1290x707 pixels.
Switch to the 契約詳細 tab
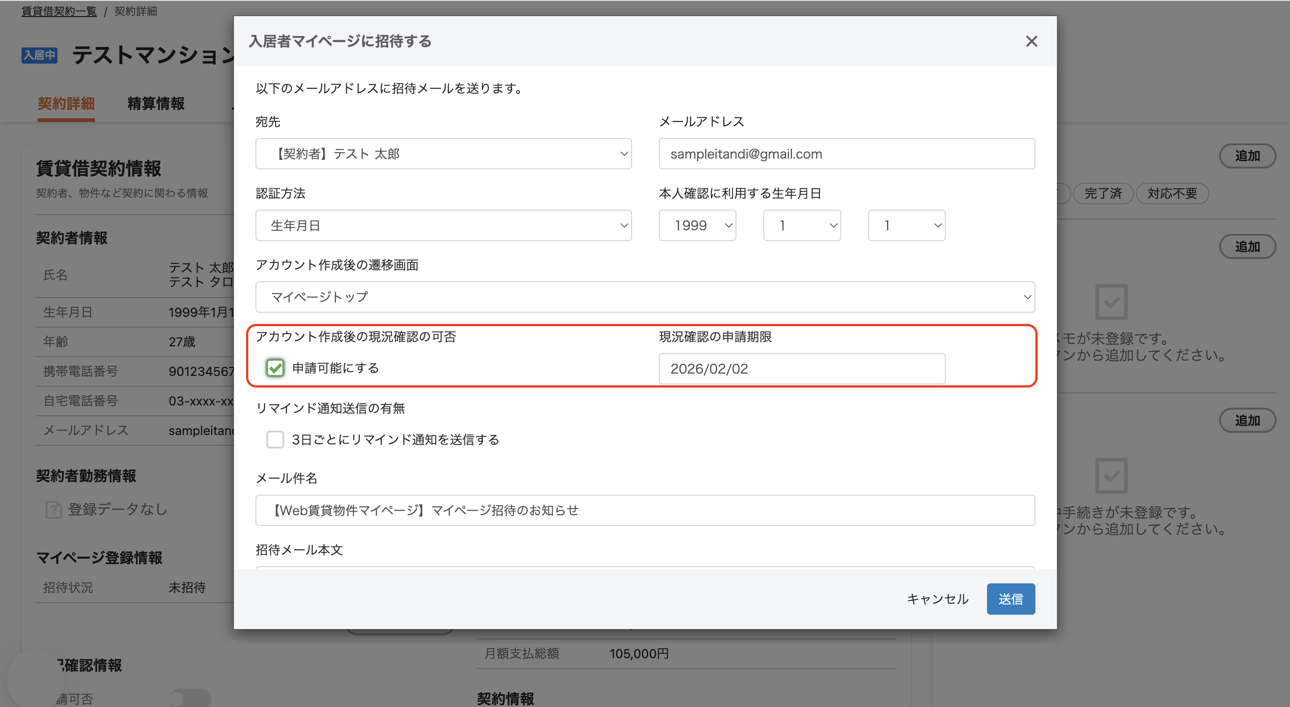coord(66,103)
